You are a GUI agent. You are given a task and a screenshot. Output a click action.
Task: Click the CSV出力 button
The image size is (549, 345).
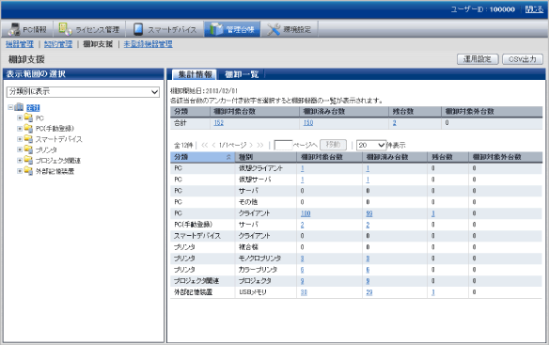(x=523, y=59)
